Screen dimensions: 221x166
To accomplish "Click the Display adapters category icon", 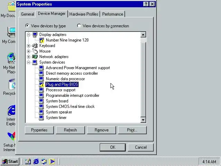I will [x=35, y=35].
